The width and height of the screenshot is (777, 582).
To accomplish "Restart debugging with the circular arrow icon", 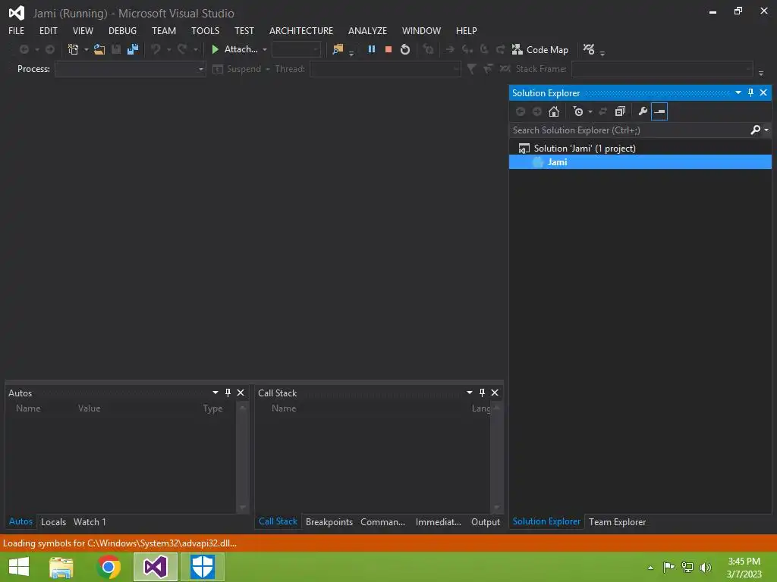I will (x=405, y=49).
